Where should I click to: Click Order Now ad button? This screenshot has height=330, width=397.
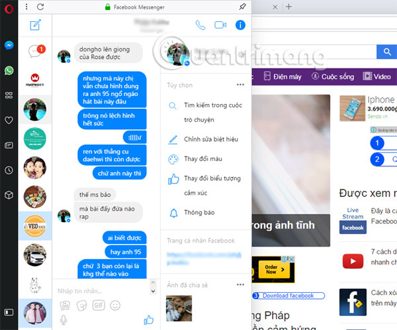pyautogui.click(x=274, y=270)
